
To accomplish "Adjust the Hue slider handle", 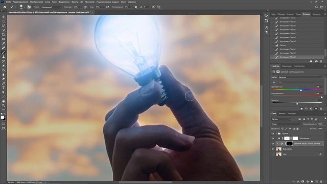I will point(301,90).
